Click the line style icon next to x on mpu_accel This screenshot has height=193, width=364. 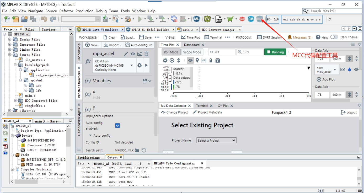(342, 69)
